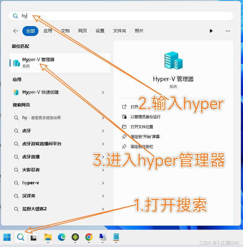Select the 设置 filter tab

tap(100, 31)
